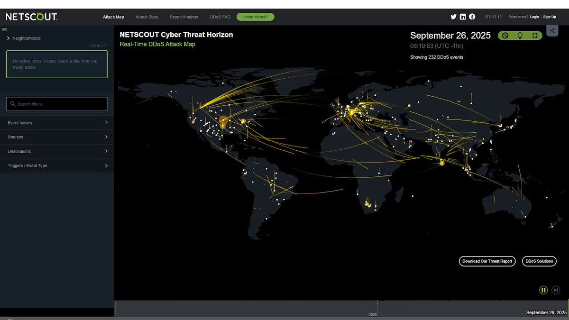569x320 pixels.
Task: Click the share icon tab
Action: (x=552, y=31)
